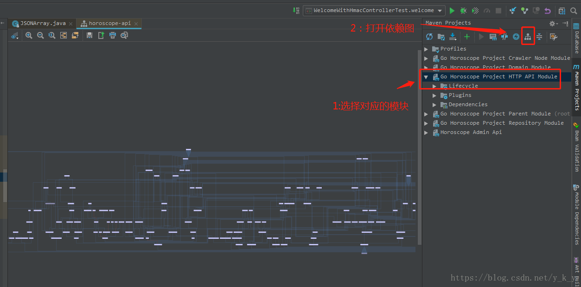Screen dimensions: 581x287
Task: Toggle Maven offline mode
Action: (504, 37)
